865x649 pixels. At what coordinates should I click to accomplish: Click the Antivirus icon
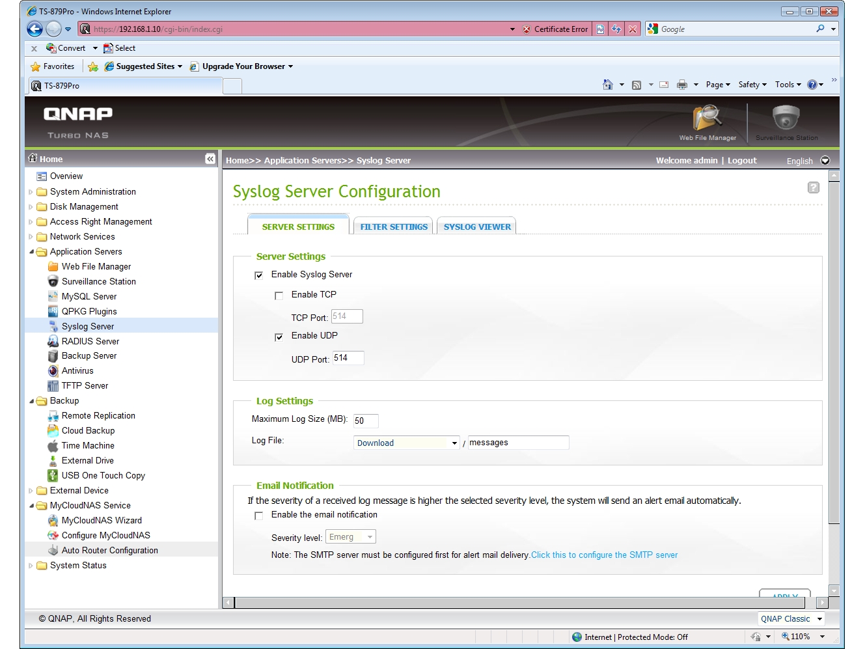(x=53, y=371)
